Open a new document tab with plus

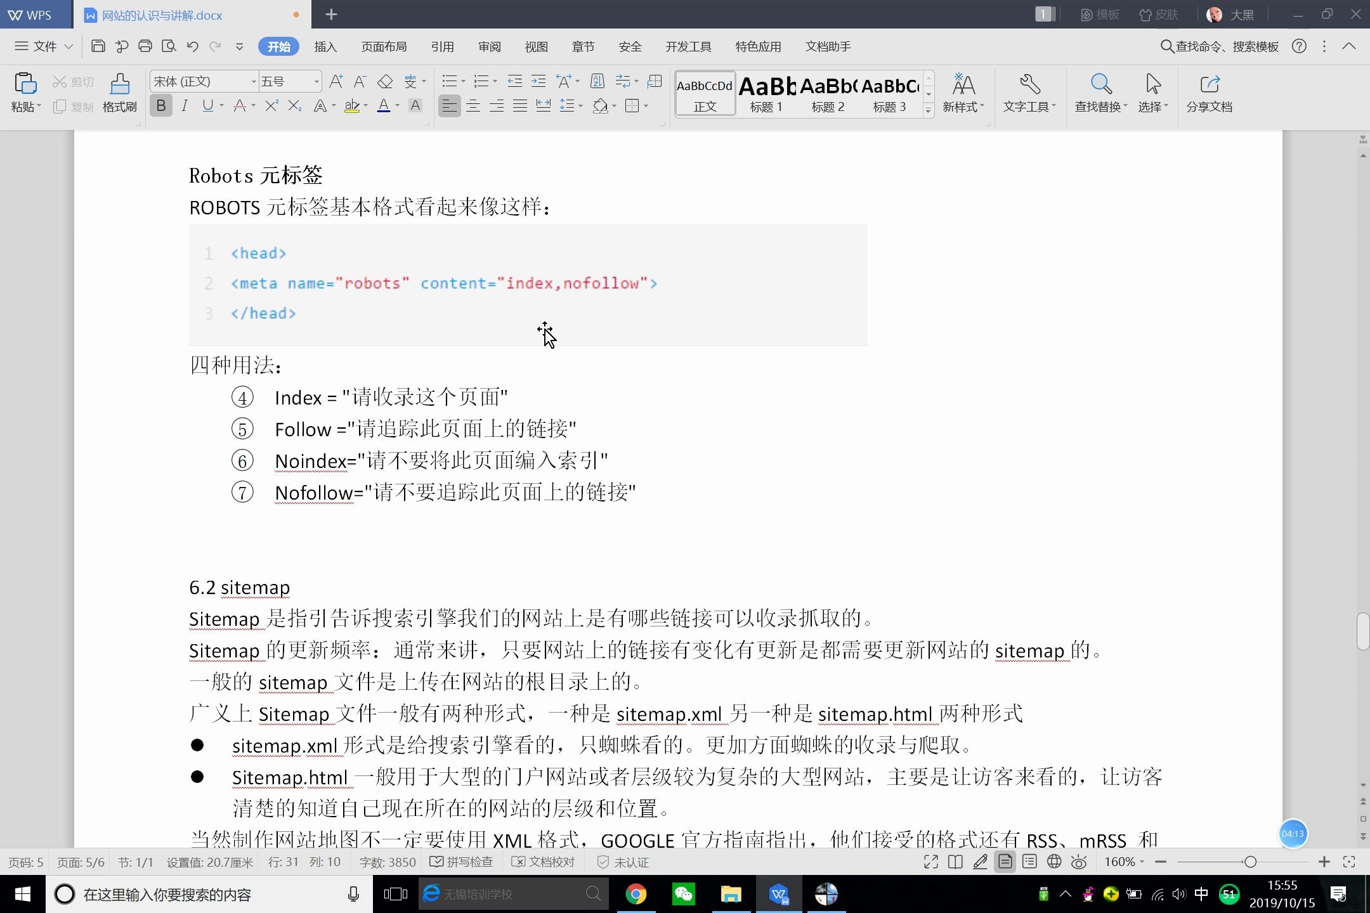331,14
